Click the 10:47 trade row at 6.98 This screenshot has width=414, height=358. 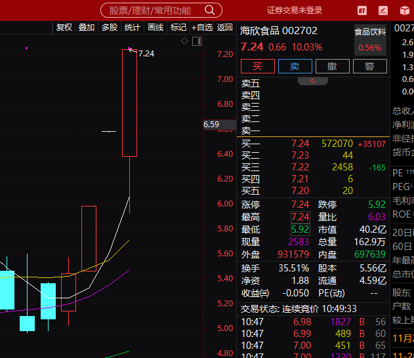[314, 322]
